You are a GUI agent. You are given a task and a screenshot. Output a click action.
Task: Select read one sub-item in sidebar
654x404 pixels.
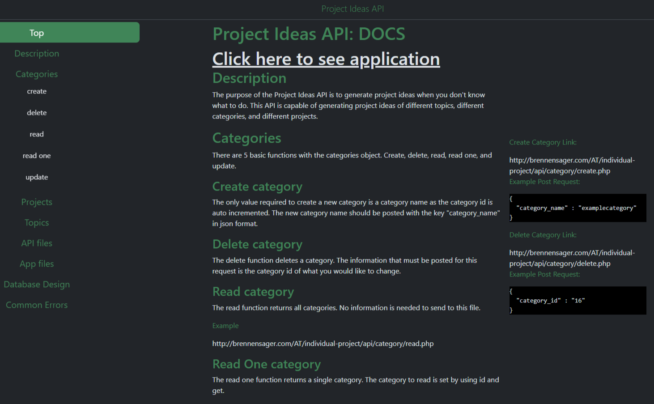pos(37,156)
